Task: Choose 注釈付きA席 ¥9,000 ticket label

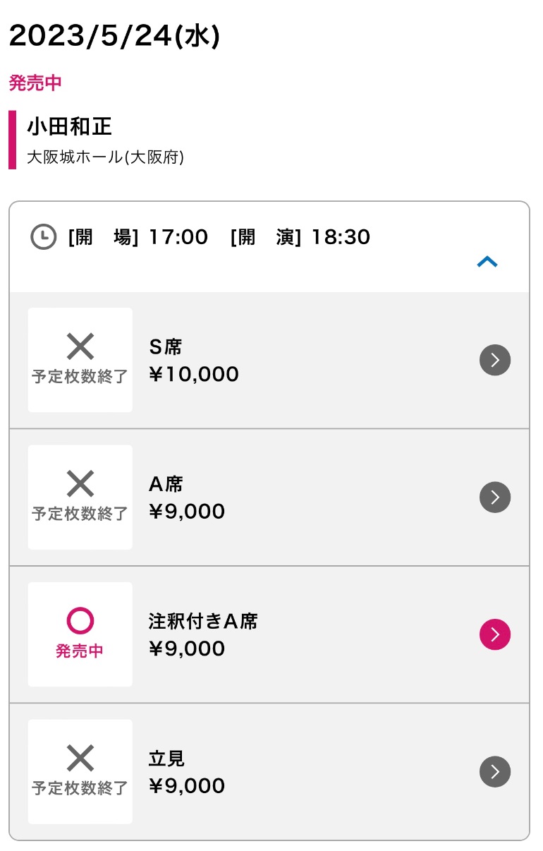Action: tap(203, 634)
